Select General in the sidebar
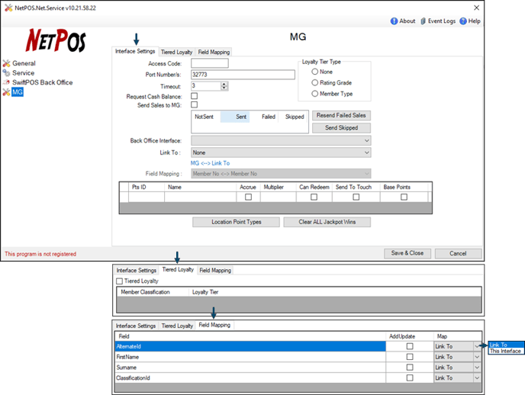The width and height of the screenshot is (525, 395). (x=24, y=63)
